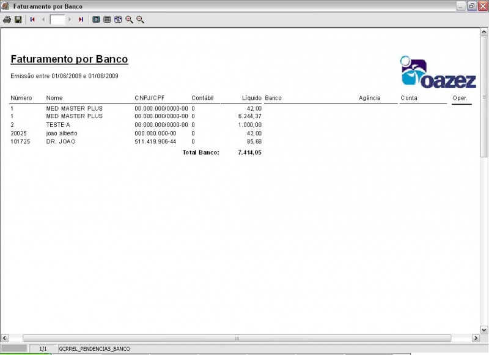Go to the previous page arrow
The width and height of the screenshot is (489, 355).
43,20
